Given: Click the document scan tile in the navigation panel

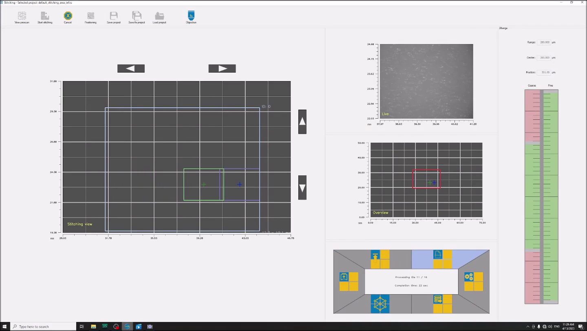Looking at the screenshot, I should (438, 255).
